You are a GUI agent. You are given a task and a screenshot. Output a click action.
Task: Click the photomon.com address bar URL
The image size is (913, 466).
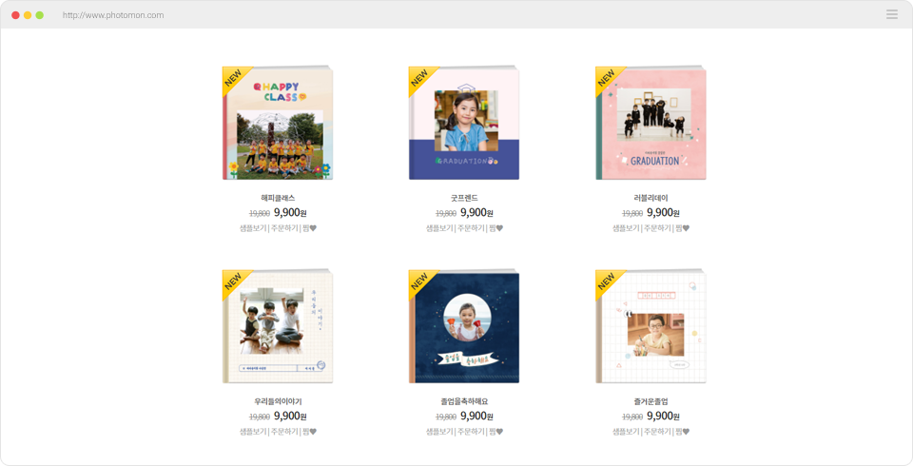(x=113, y=15)
